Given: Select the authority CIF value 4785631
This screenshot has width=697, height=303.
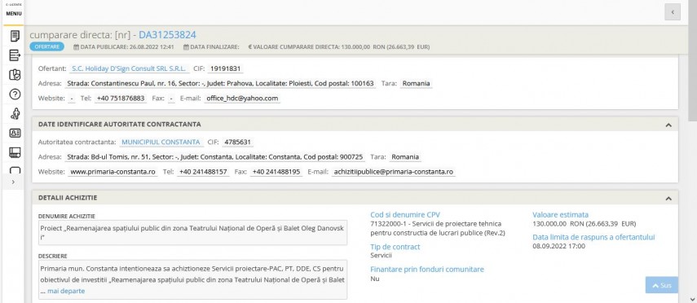Looking at the screenshot, I should click(x=238, y=143).
